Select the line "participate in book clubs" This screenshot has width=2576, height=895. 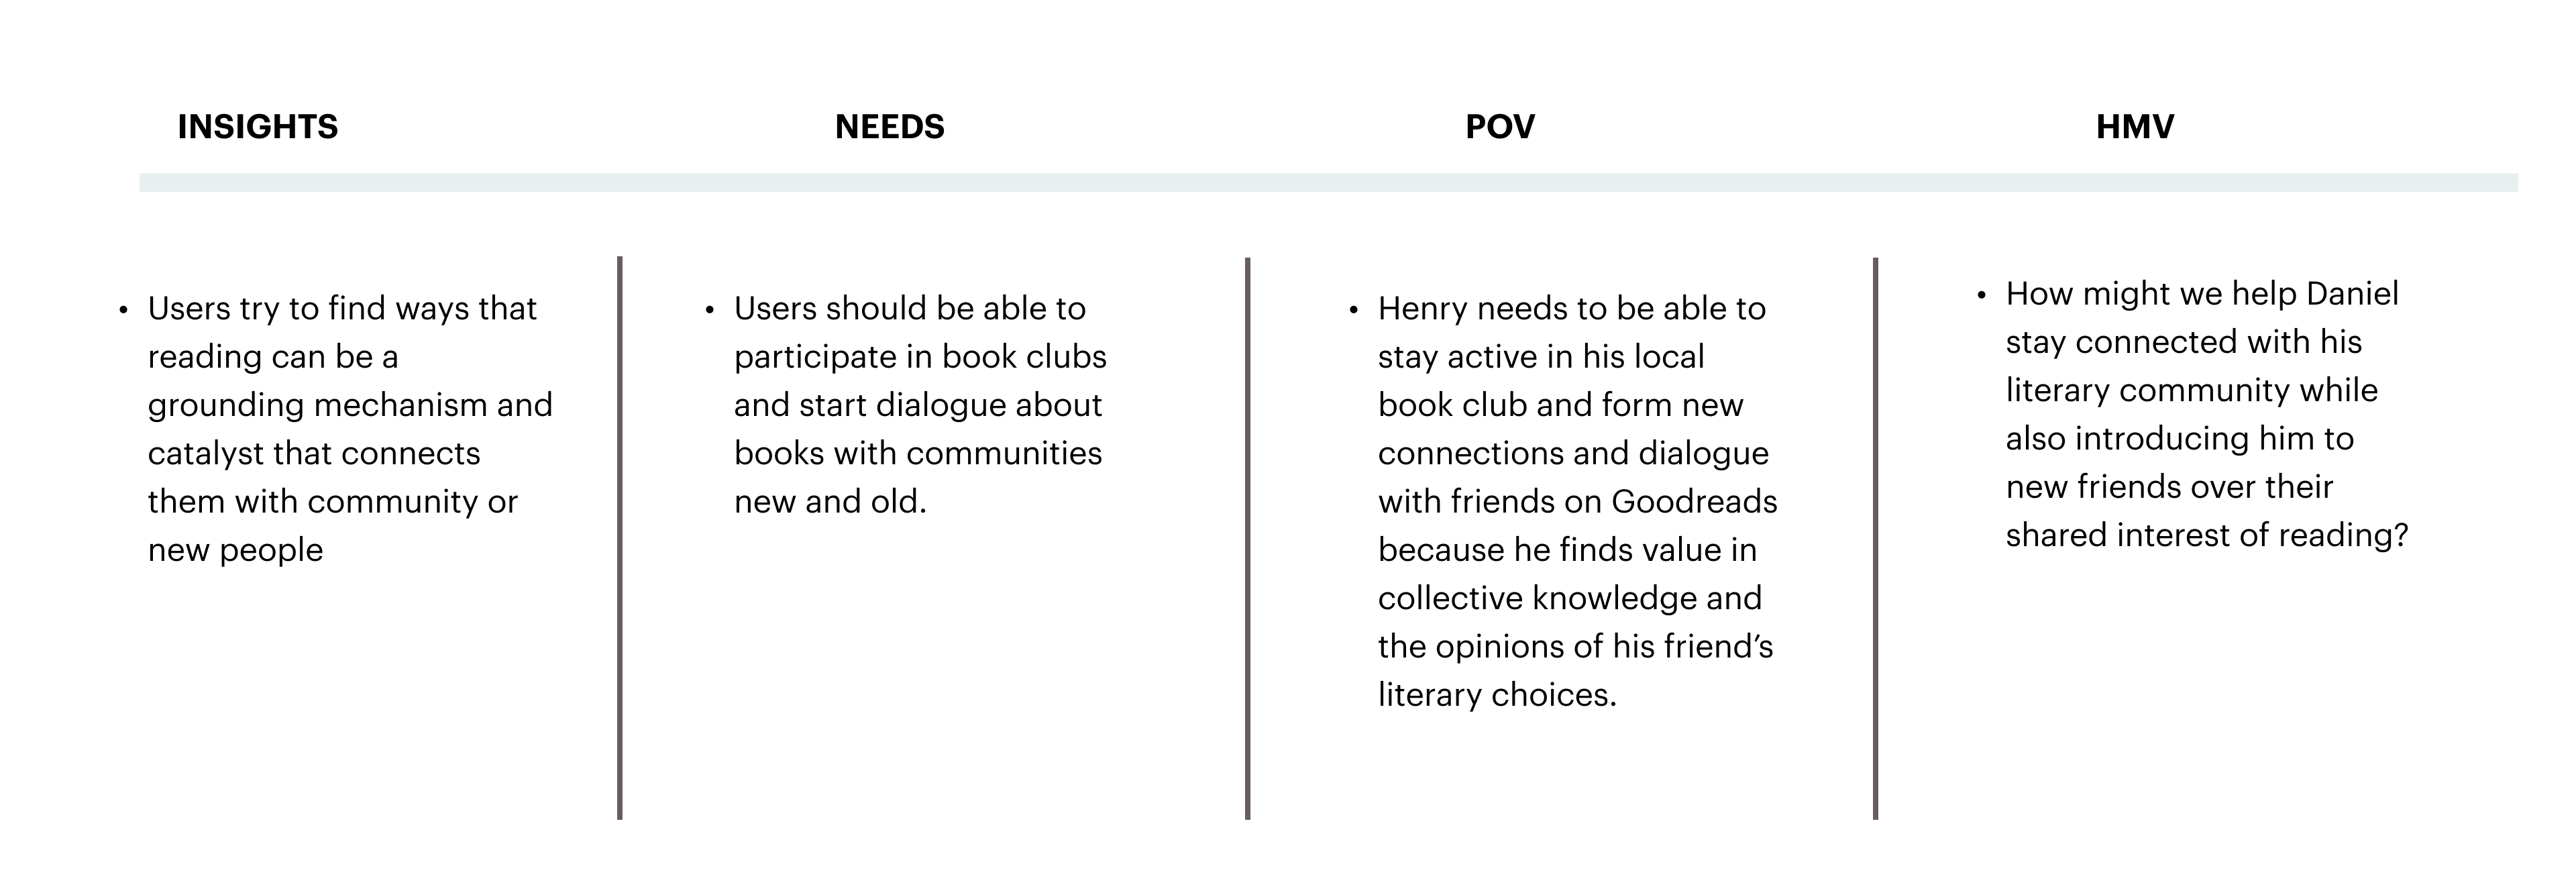pyautogui.click(x=920, y=357)
